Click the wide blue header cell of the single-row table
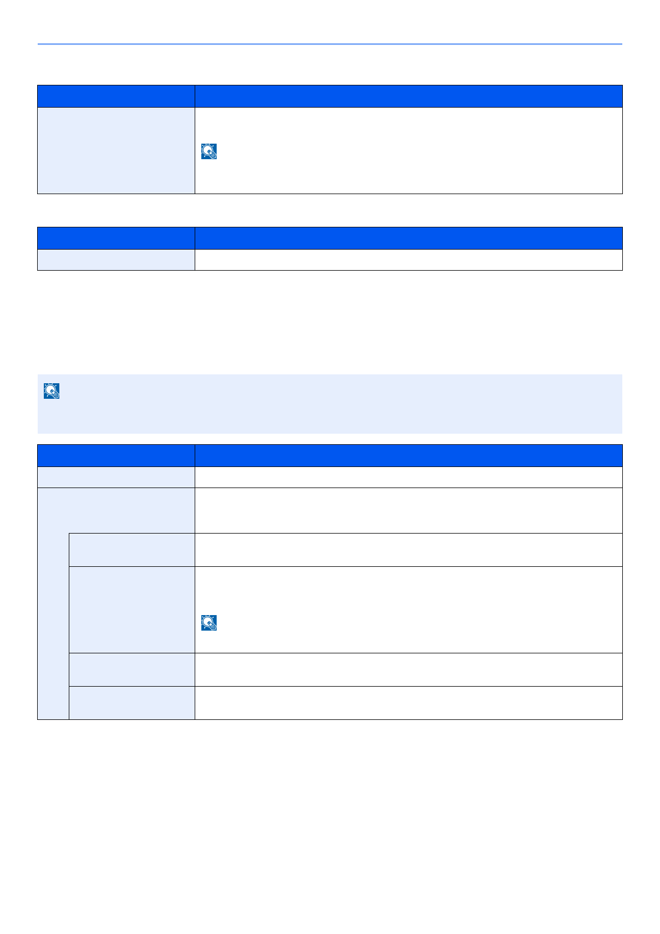660x934 pixels. tap(408, 238)
